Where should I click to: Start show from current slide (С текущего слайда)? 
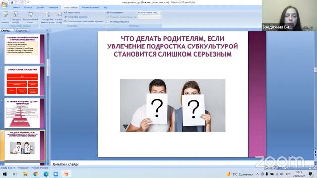coord(15,17)
